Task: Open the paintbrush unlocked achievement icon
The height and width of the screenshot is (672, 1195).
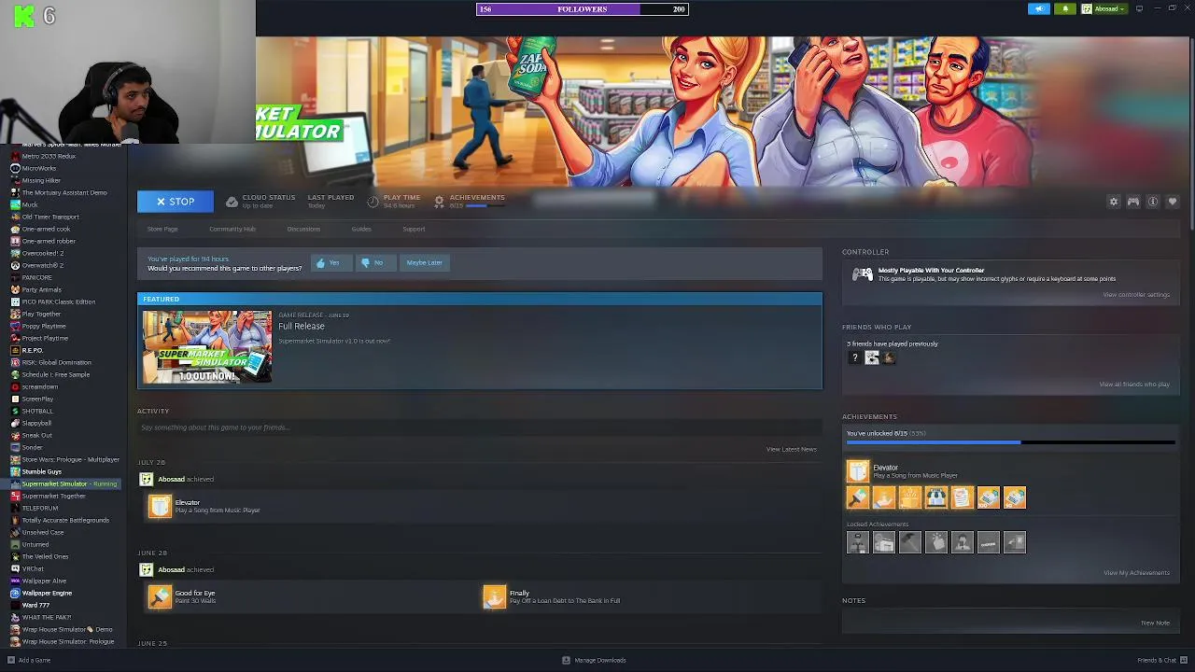Action: coord(857,497)
